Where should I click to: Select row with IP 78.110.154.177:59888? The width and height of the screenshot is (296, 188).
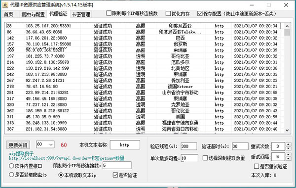143,44
